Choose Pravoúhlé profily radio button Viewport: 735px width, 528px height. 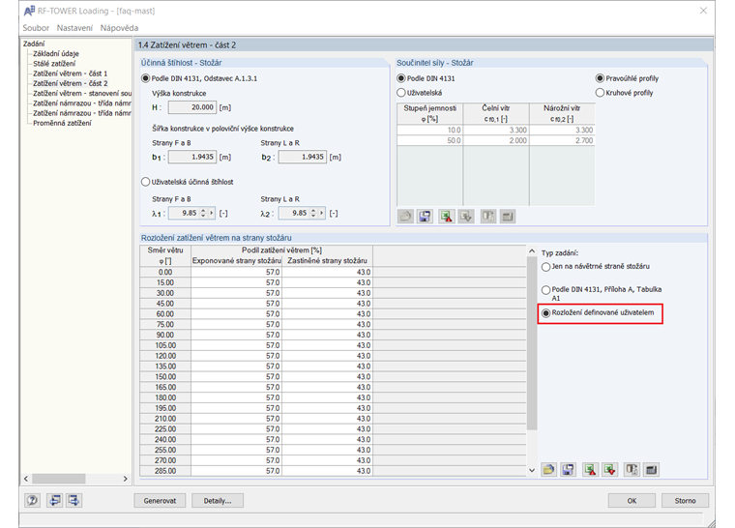(600, 78)
